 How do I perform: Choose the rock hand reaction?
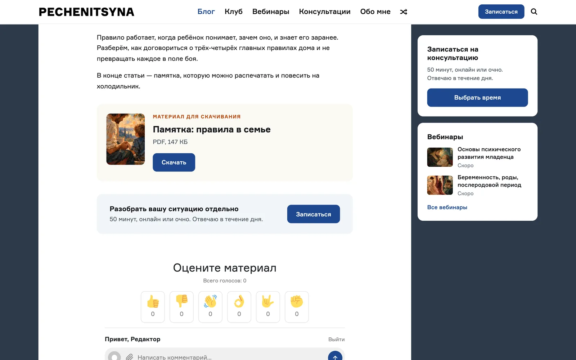pyautogui.click(x=268, y=307)
